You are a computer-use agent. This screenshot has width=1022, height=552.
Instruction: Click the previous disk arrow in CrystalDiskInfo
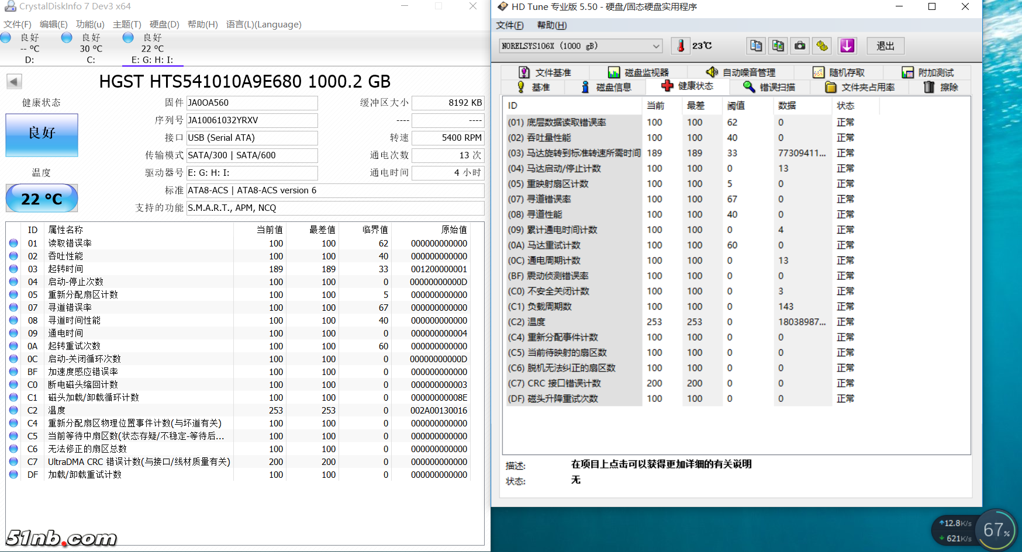click(14, 82)
